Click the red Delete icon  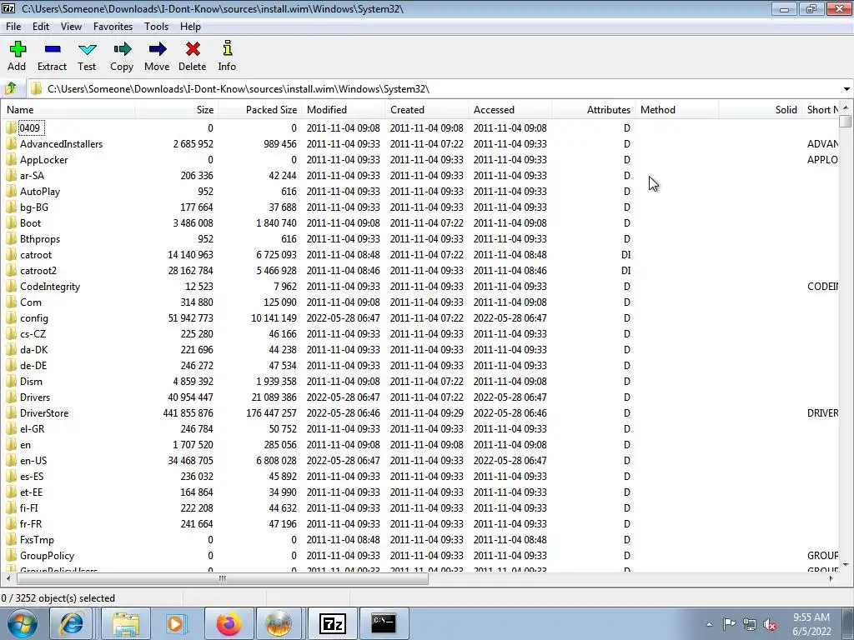coord(193,49)
